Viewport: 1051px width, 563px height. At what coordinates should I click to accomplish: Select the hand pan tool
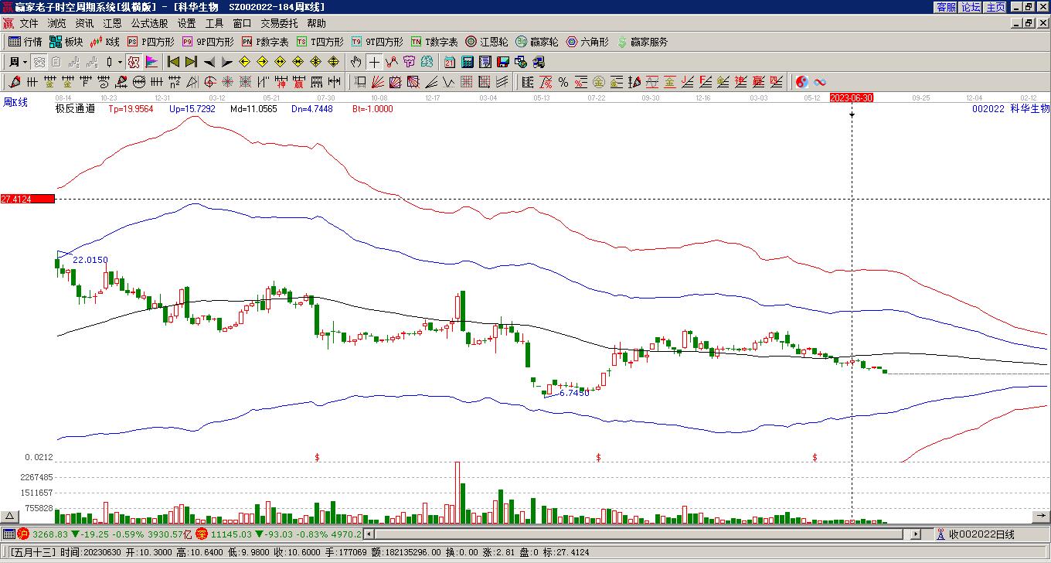355,62
